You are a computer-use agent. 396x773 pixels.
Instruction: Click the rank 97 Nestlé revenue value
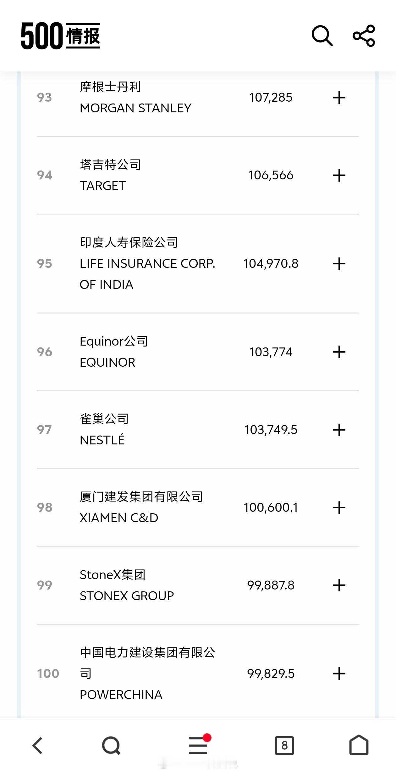click(271, 430)
